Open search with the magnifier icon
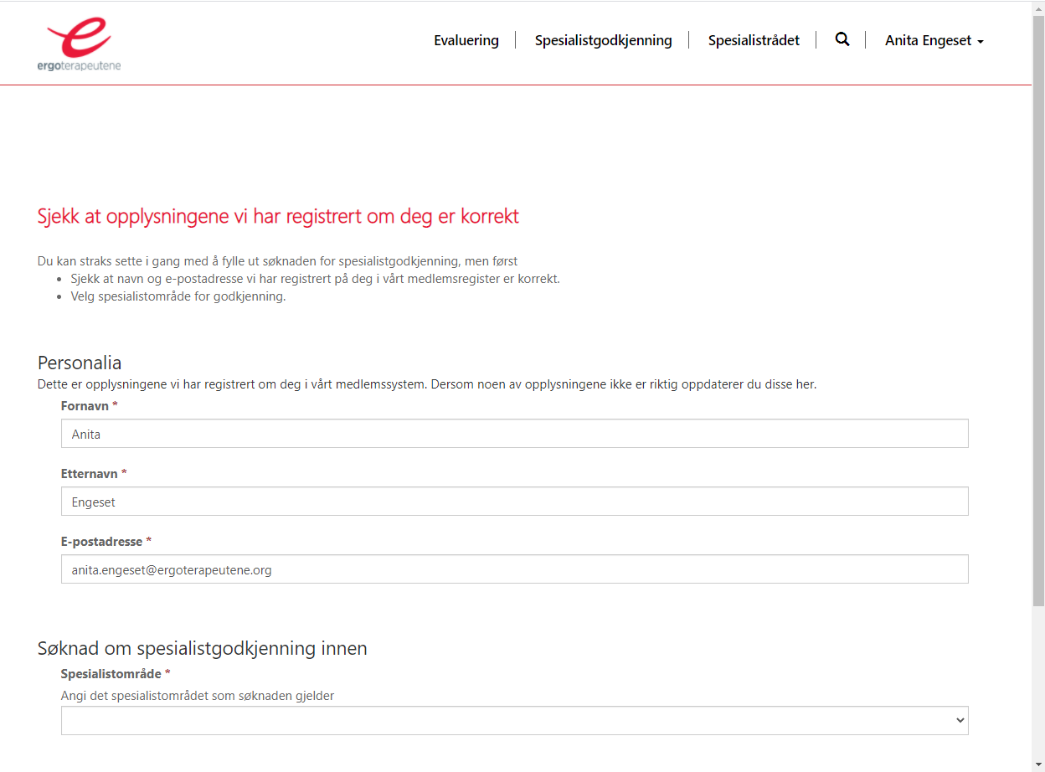 pos(842,39)
